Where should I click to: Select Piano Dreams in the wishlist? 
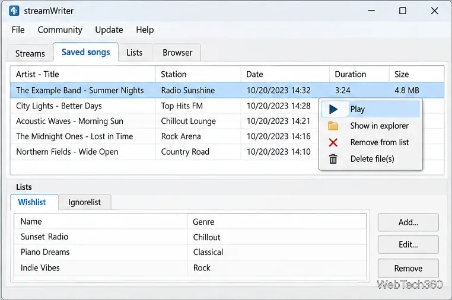coord(45,252)
